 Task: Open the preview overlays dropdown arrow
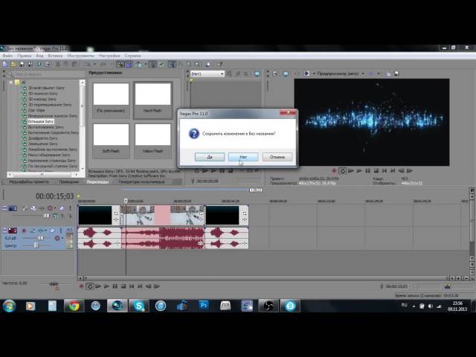(x=379, y=74)
